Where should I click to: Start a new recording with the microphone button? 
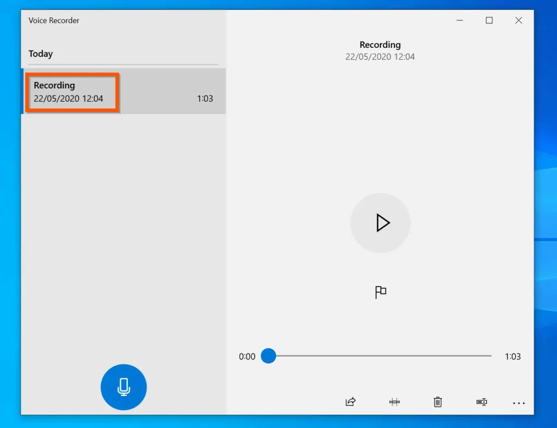coord(123,387)
